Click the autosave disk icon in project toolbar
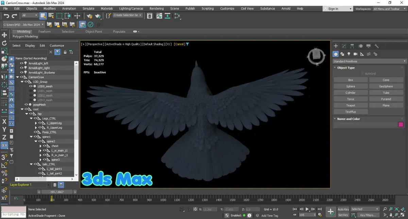The image size is (408, 219). (83, 24)
